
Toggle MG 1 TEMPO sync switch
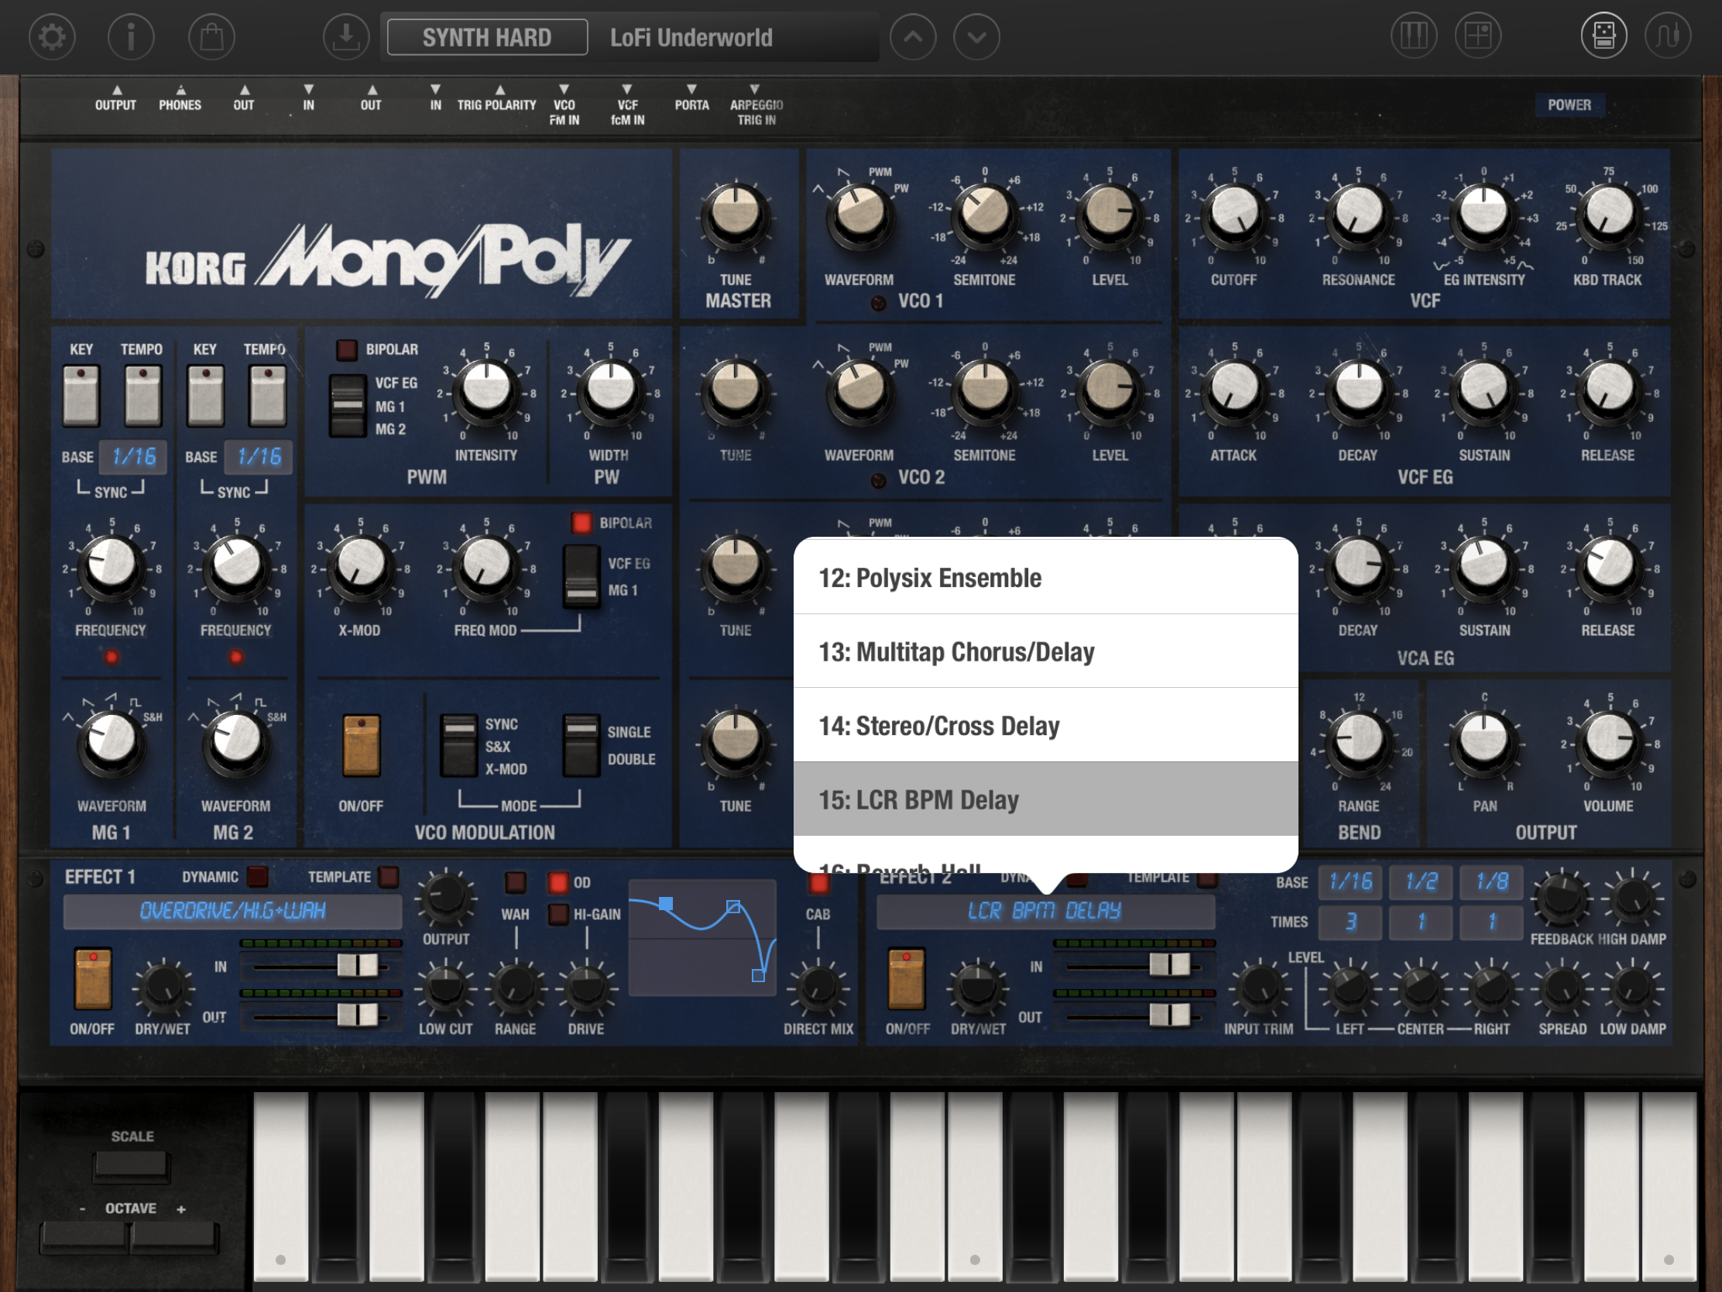click(x=142, y=396)
